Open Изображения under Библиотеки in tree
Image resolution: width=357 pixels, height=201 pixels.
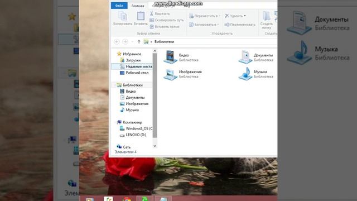click(134, 104)
